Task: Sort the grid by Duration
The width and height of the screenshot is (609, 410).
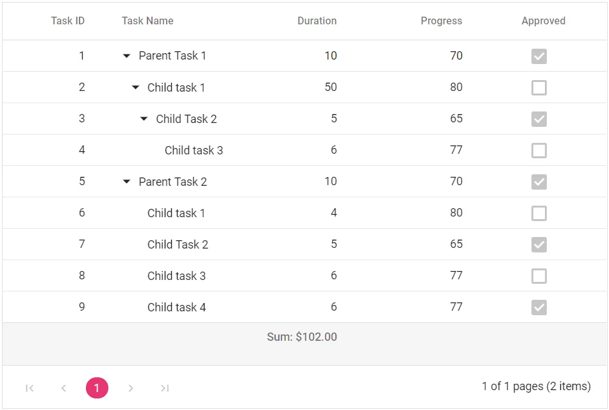Action: coord(317,20)
